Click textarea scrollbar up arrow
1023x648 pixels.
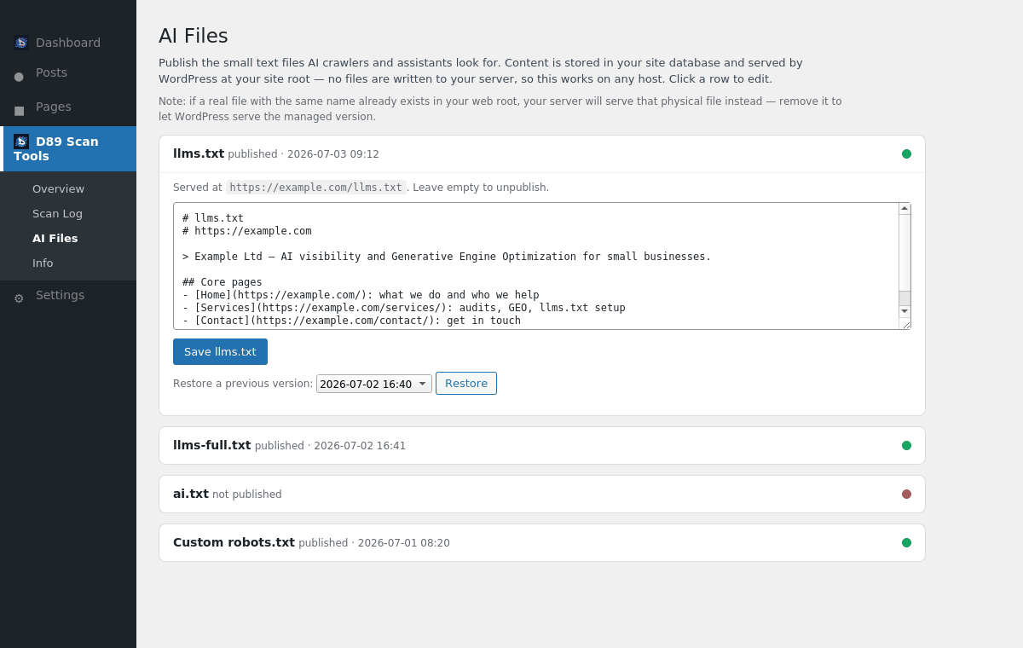(x=905, y=209)
